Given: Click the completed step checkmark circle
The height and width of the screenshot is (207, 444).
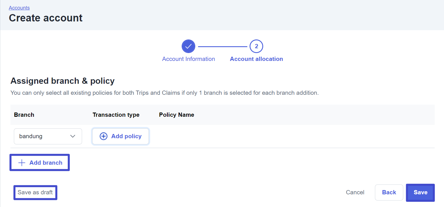Looking at the screenshot, I should [x=188, y=46].
